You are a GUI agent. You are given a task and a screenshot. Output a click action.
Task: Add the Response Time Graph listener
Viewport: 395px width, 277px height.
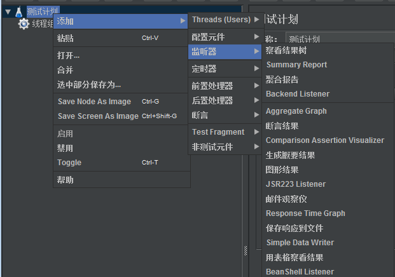pyautogui.click(x=328, y=213)
